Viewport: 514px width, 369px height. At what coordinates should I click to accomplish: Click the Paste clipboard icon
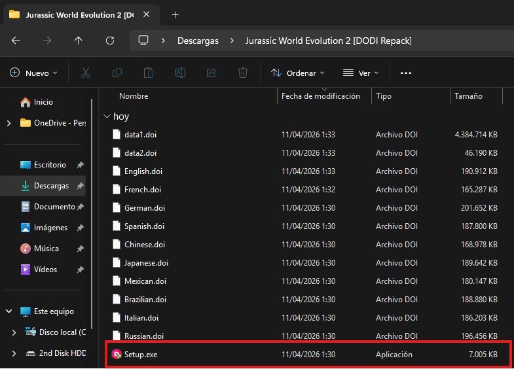click(x=149, y=73)
